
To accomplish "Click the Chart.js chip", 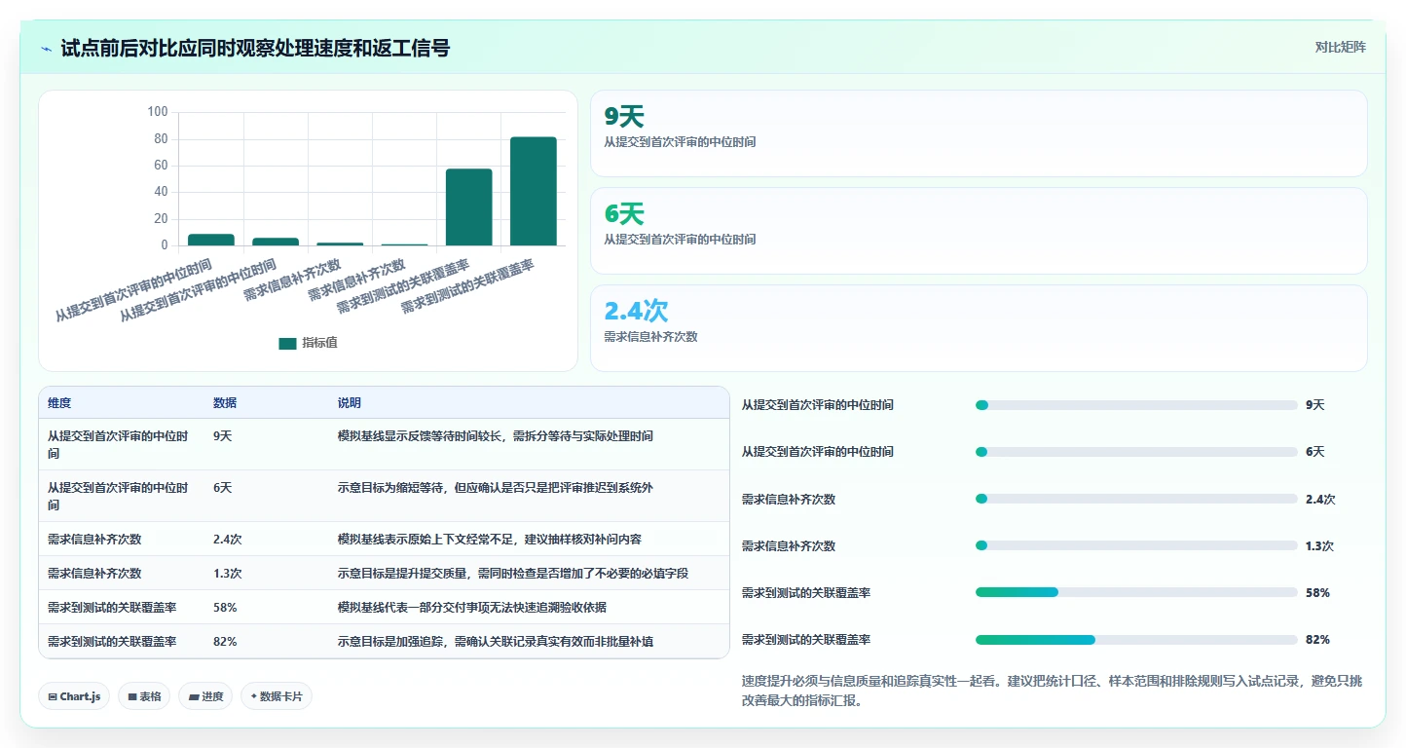I will (74, 696).
